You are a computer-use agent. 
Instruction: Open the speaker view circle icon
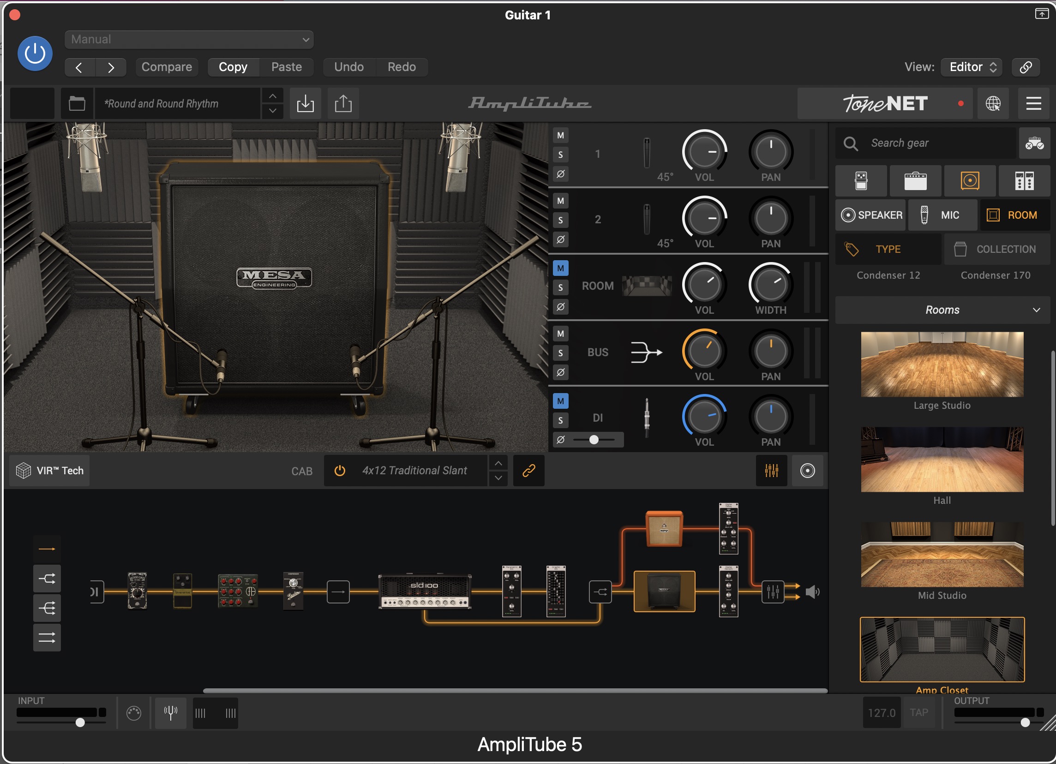[807, 471]
